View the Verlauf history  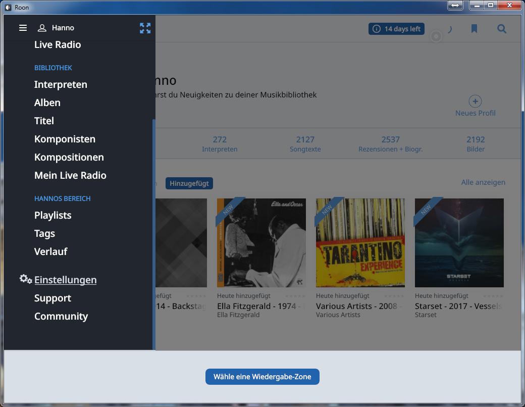[51, 251]
